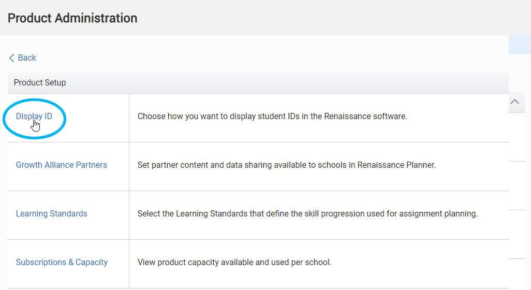Image resolution: width=531 pixels, height=290 pixels.
Task: Click the word Renaissance Planner in description
Action: [396, 165]
